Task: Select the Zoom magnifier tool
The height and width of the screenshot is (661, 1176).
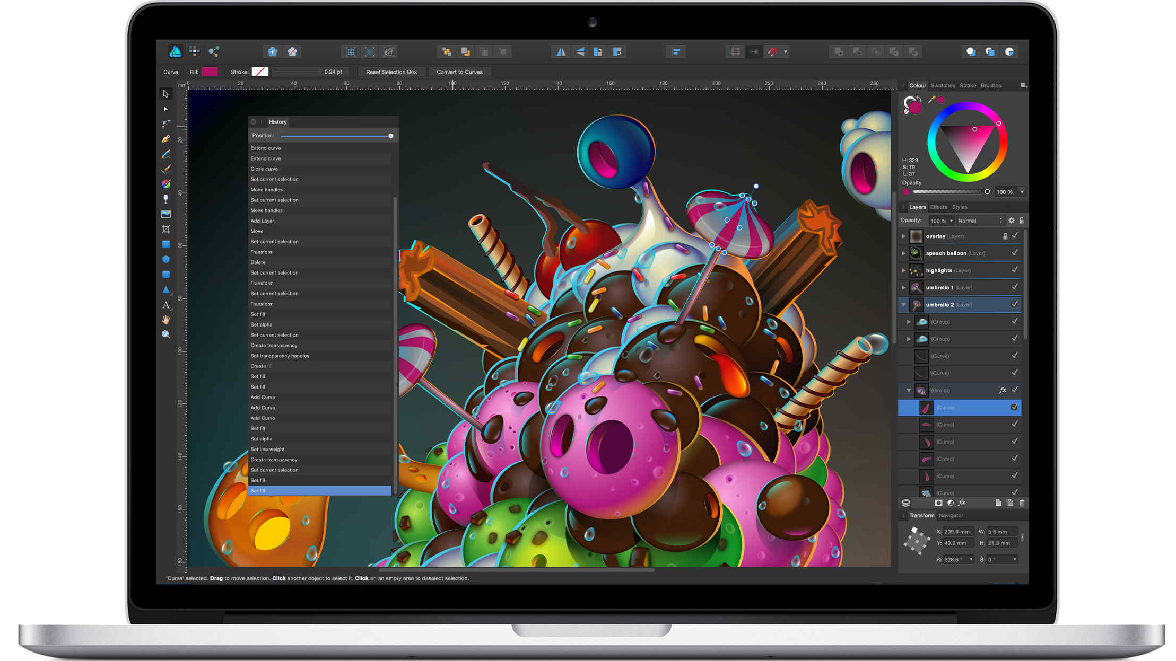Action: [166, 334]
